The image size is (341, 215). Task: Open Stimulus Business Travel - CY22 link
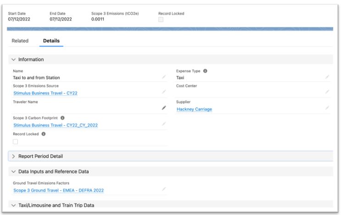tap(45, 93)
